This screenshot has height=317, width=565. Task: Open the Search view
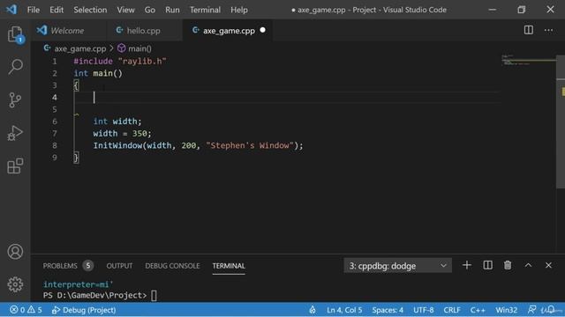click(15, 67)
